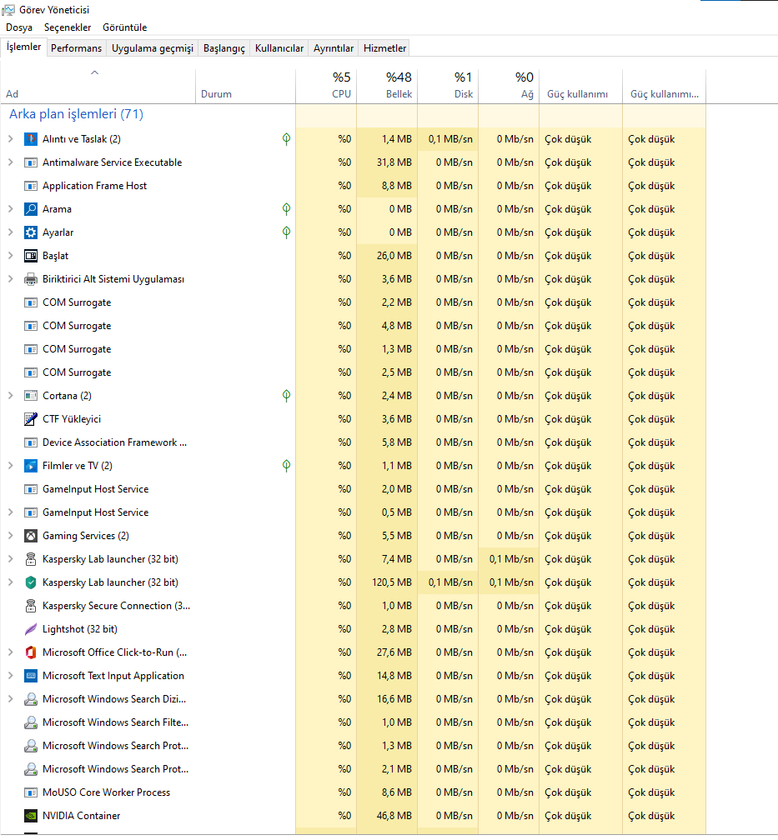The image size is (778, 840).
Task: Expand the Cortana (2) group
Action: coord(10,396)
